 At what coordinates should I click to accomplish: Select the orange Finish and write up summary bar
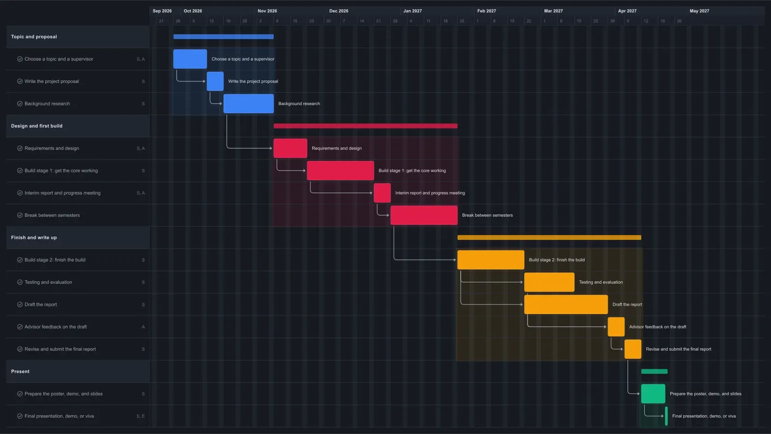coord(549,237)
